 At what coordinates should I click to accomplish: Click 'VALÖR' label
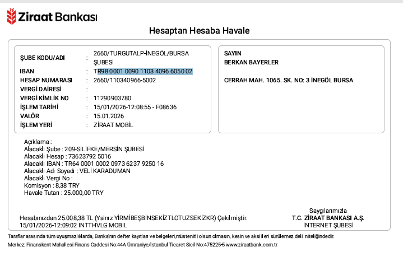pyautogui.click(x=30, y=116)
